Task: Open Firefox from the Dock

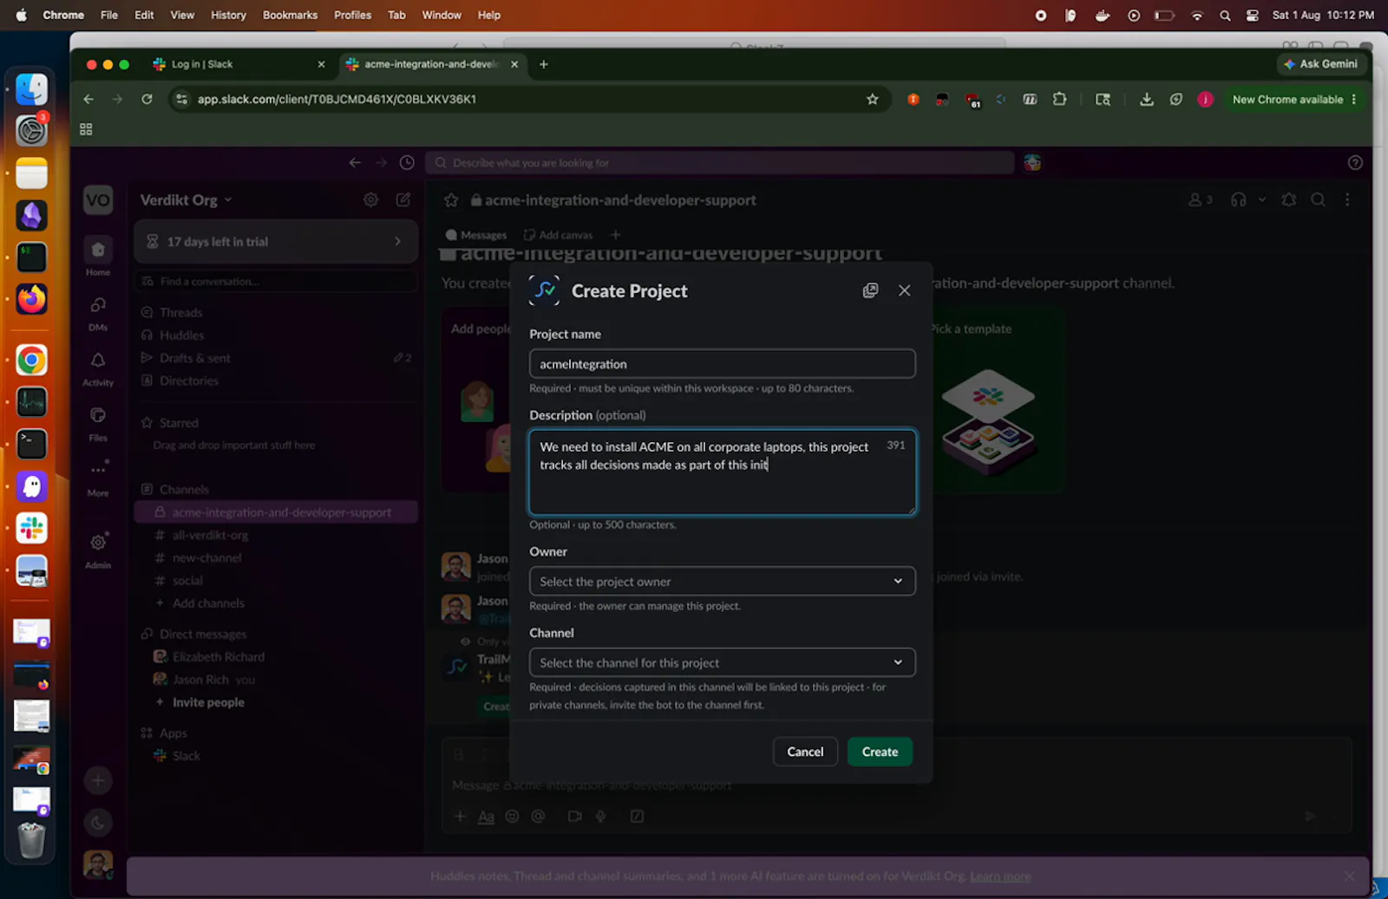Action: point(32,299)
